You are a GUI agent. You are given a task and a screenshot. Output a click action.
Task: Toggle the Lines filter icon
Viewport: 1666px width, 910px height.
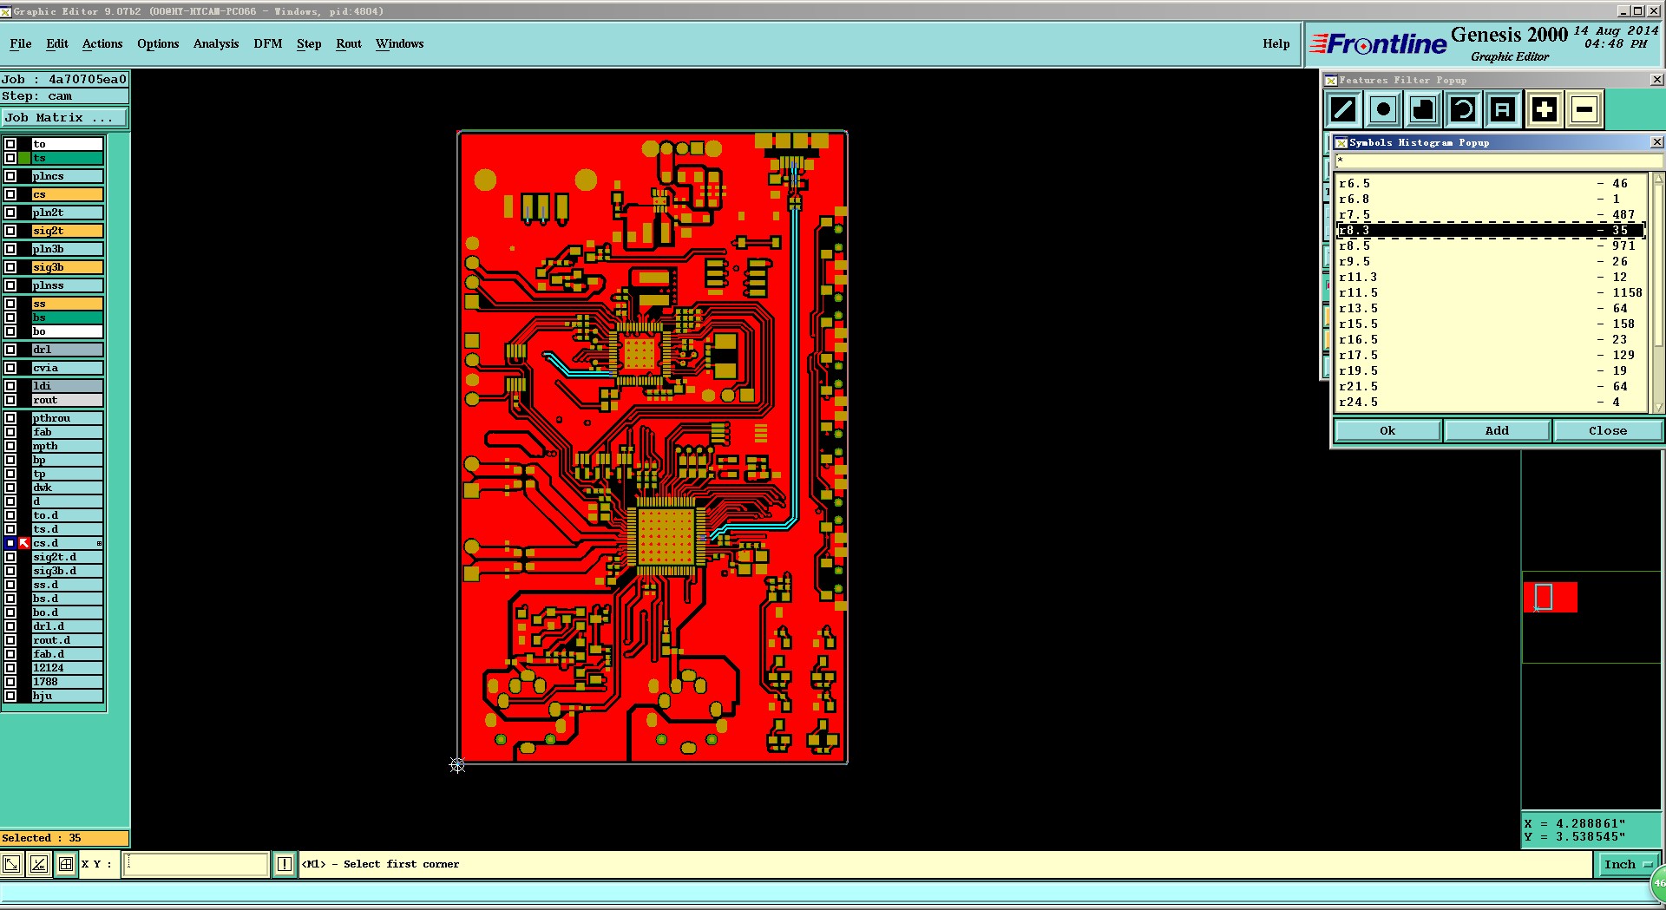1343,109
